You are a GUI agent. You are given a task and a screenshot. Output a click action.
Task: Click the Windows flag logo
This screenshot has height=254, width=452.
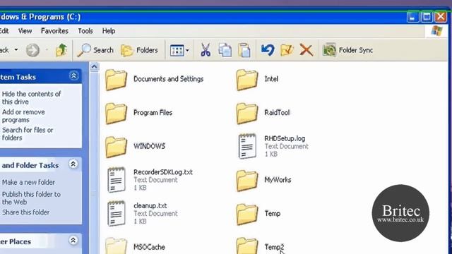(436, 31)
